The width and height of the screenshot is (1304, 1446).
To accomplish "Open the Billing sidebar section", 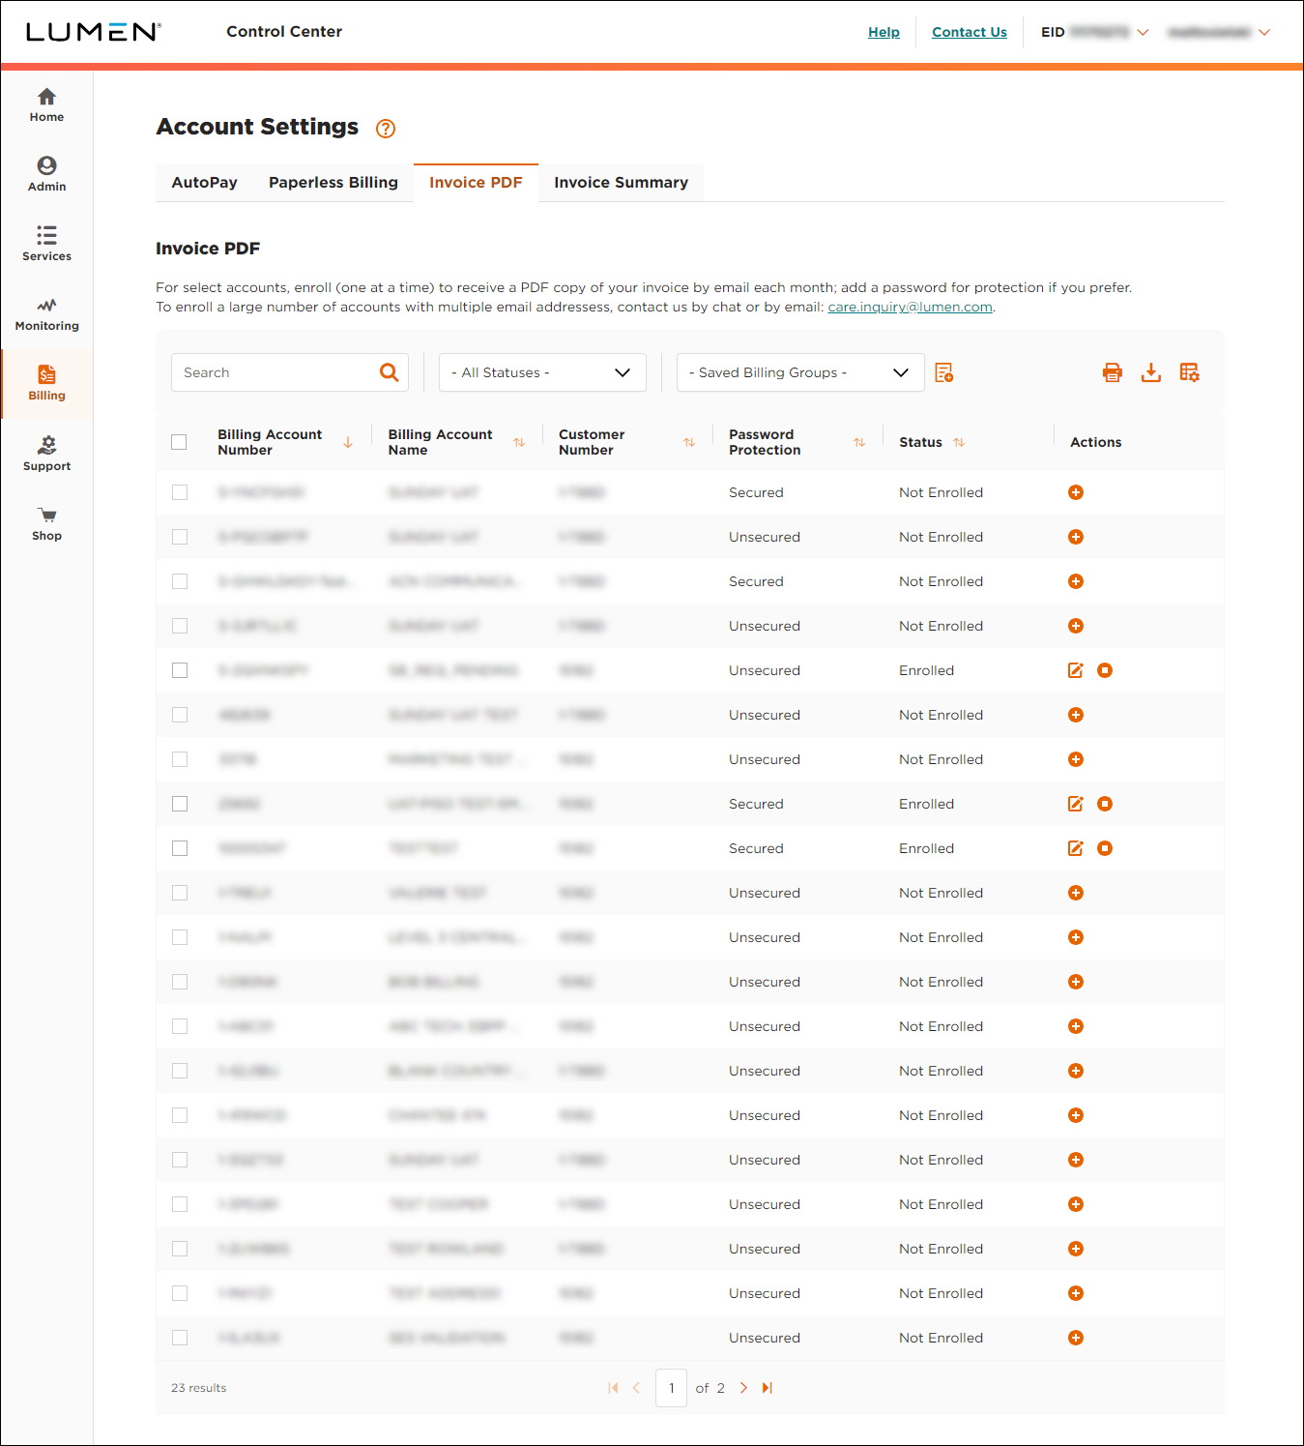I will [x=46, y=384].
